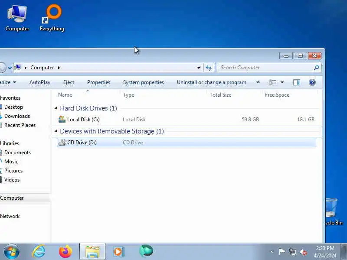Toggle the preview pane icon
The width and height of the screenshot is (347, 260).
pos(297,82)
